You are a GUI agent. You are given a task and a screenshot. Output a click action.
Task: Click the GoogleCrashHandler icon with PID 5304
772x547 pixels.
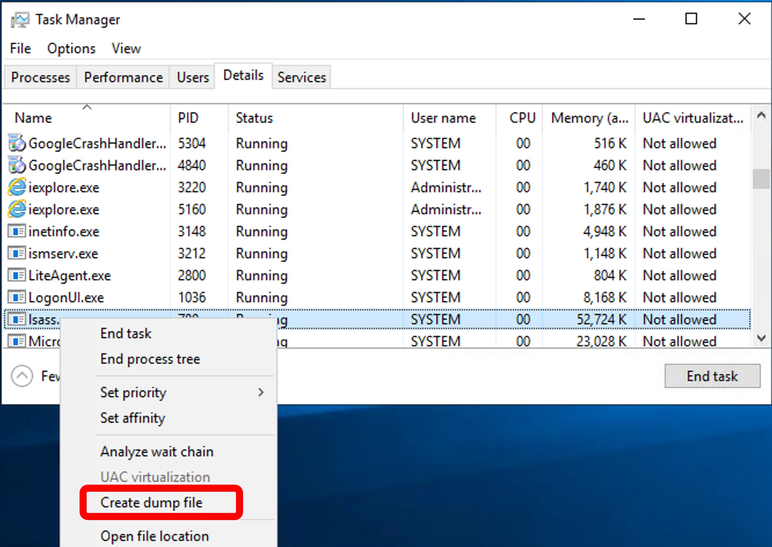pyautogui.click(x=17, y=143)
